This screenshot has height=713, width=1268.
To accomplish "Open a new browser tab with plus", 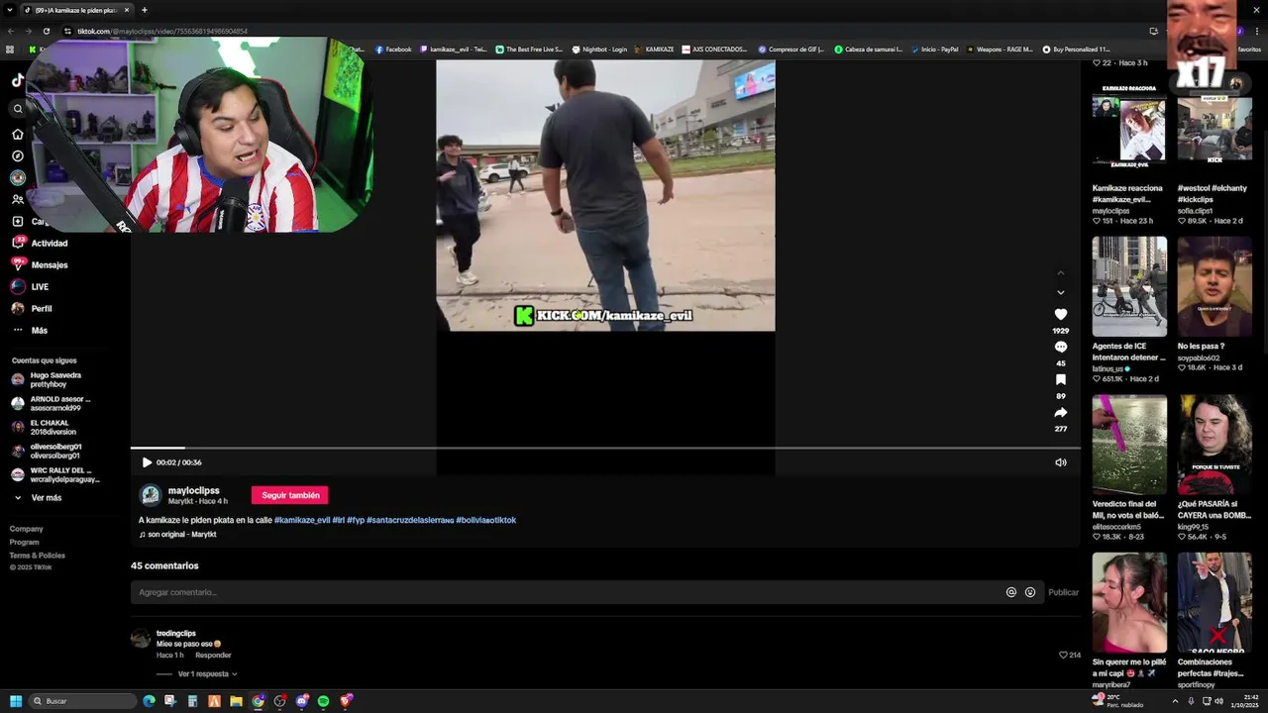I will click(x=145, y=10).
